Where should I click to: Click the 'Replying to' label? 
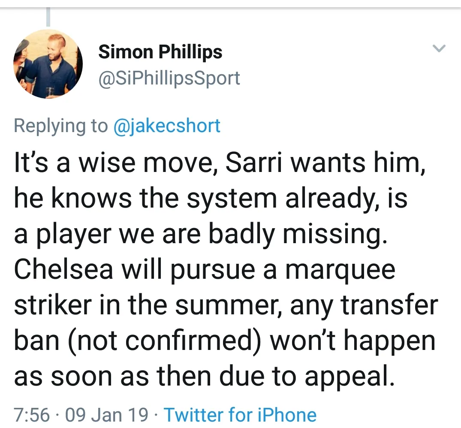tap(61, 126)
